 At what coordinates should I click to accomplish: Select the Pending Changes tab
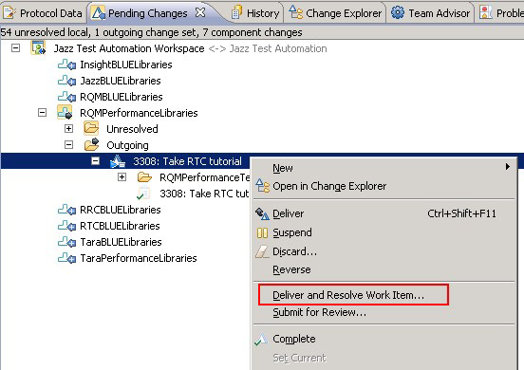tap(147, 13)
